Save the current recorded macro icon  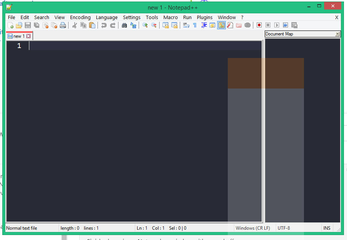coord(294,25)
